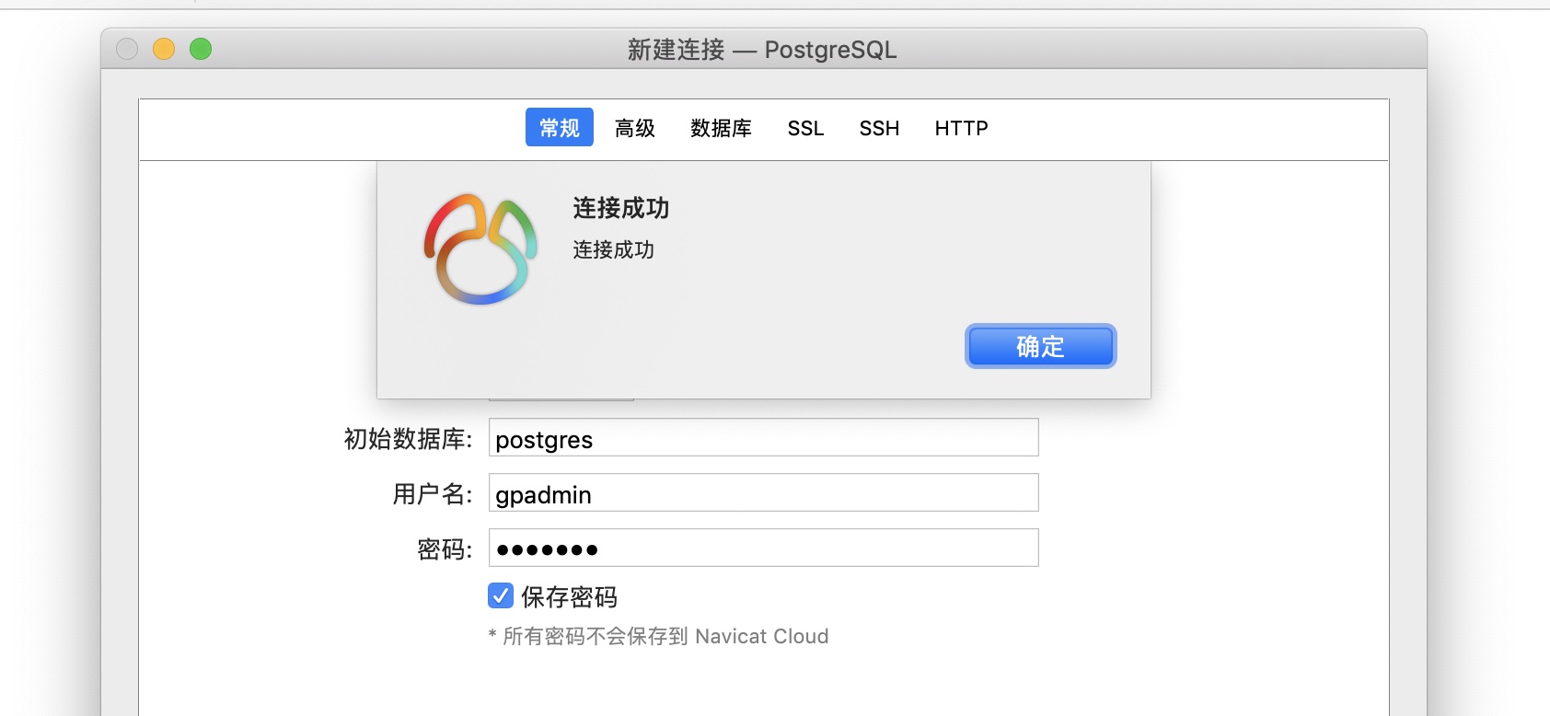The width and height of the screenshot is (1550, 716).
Task: Click the Navicat Cloud password note
Action: click(658, 636)
